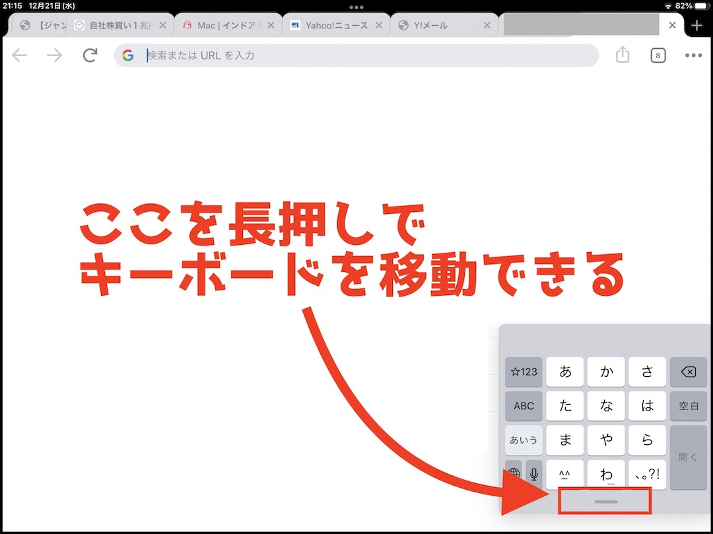Tap the や key
The image size is (713, 534).
coord(606,440)
